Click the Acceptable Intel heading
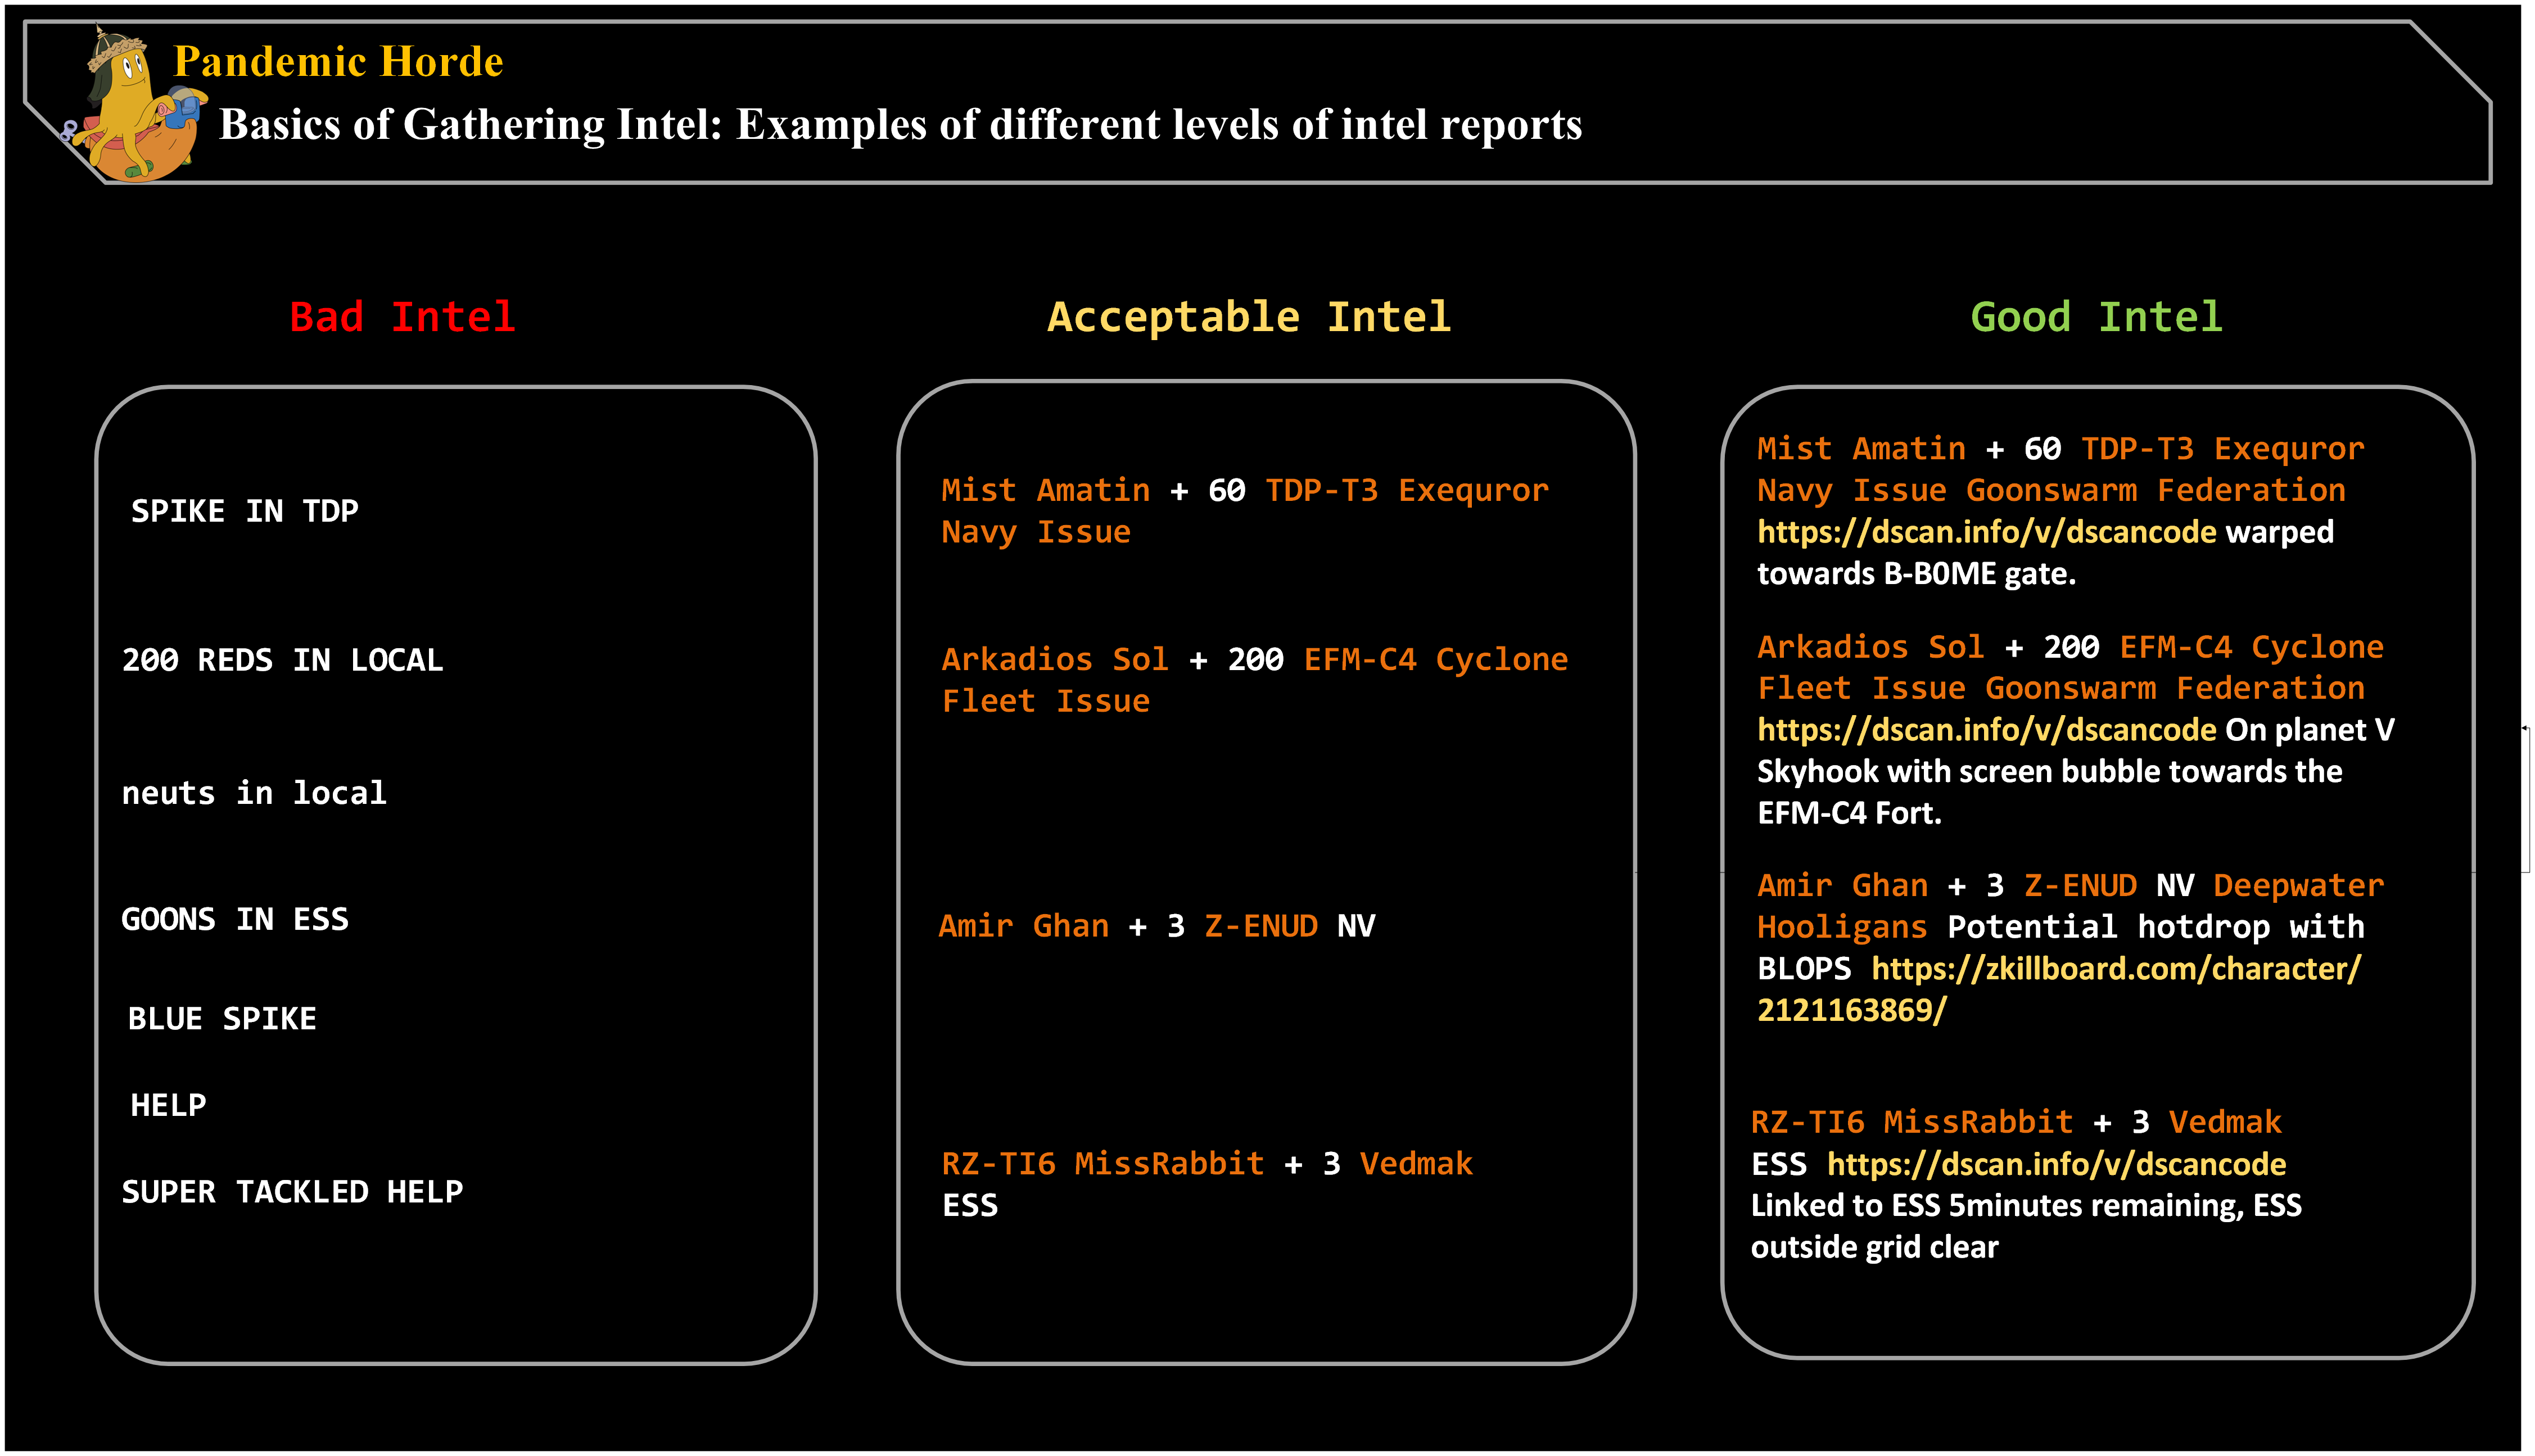This screenshot has width=2535, height=1456. [1248, 317]
